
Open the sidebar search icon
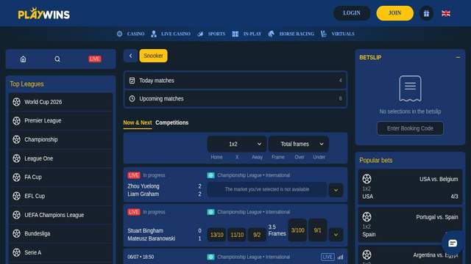pyautogui.click(x=57, y=59)
